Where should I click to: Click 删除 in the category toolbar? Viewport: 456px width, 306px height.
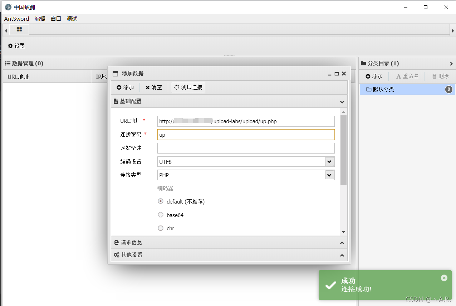coord(440,76)
